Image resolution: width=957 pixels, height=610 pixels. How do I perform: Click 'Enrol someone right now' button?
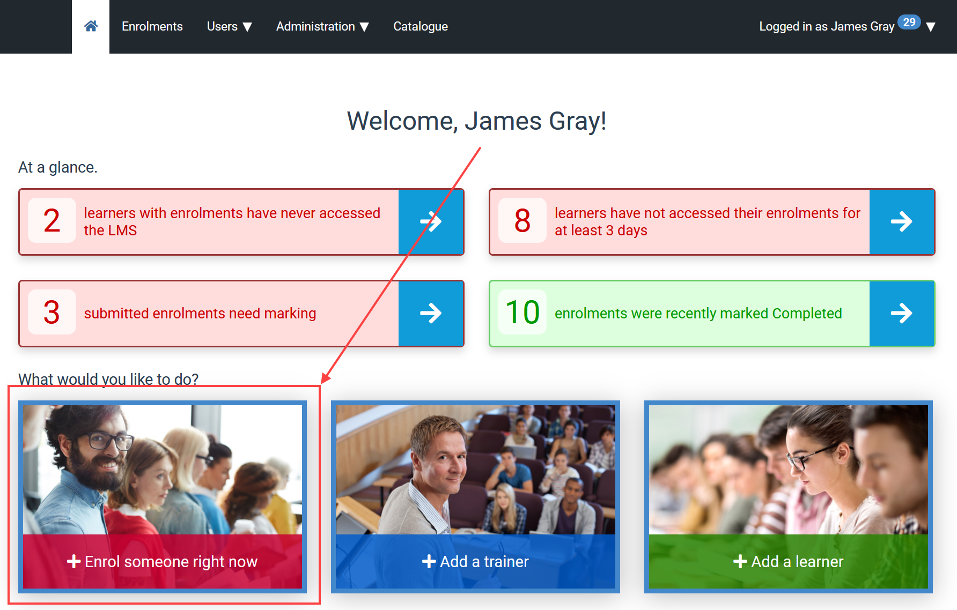point(163,561)
